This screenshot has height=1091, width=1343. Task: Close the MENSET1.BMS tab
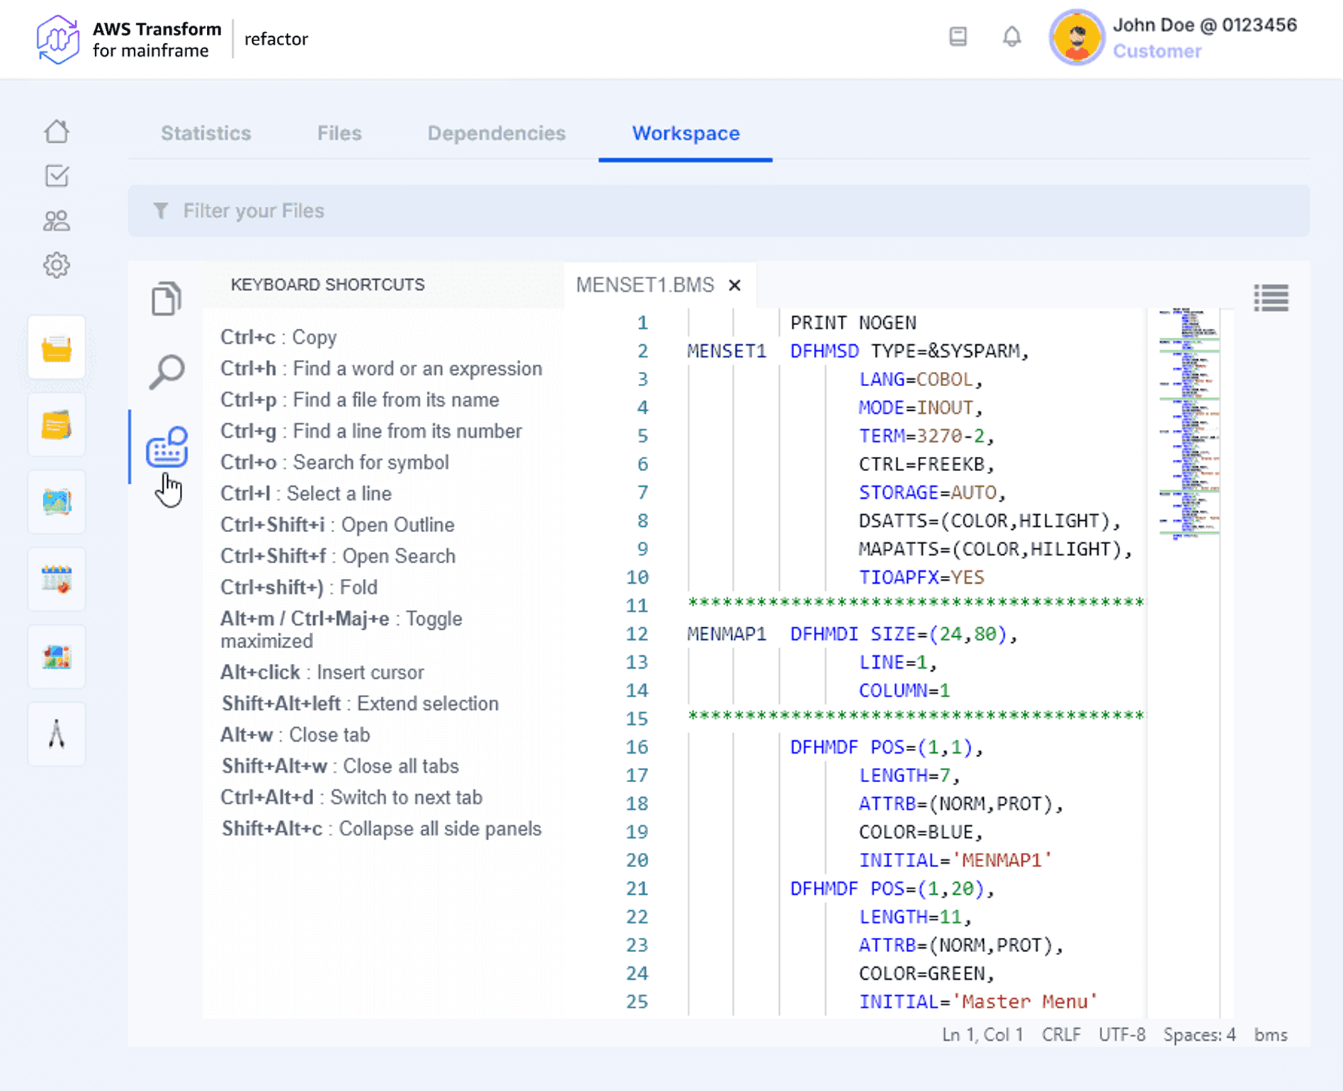(735, 285)
